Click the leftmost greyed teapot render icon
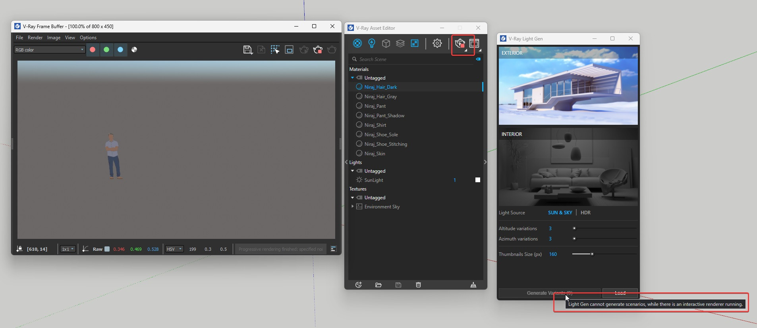 click(x=304, y=50)
